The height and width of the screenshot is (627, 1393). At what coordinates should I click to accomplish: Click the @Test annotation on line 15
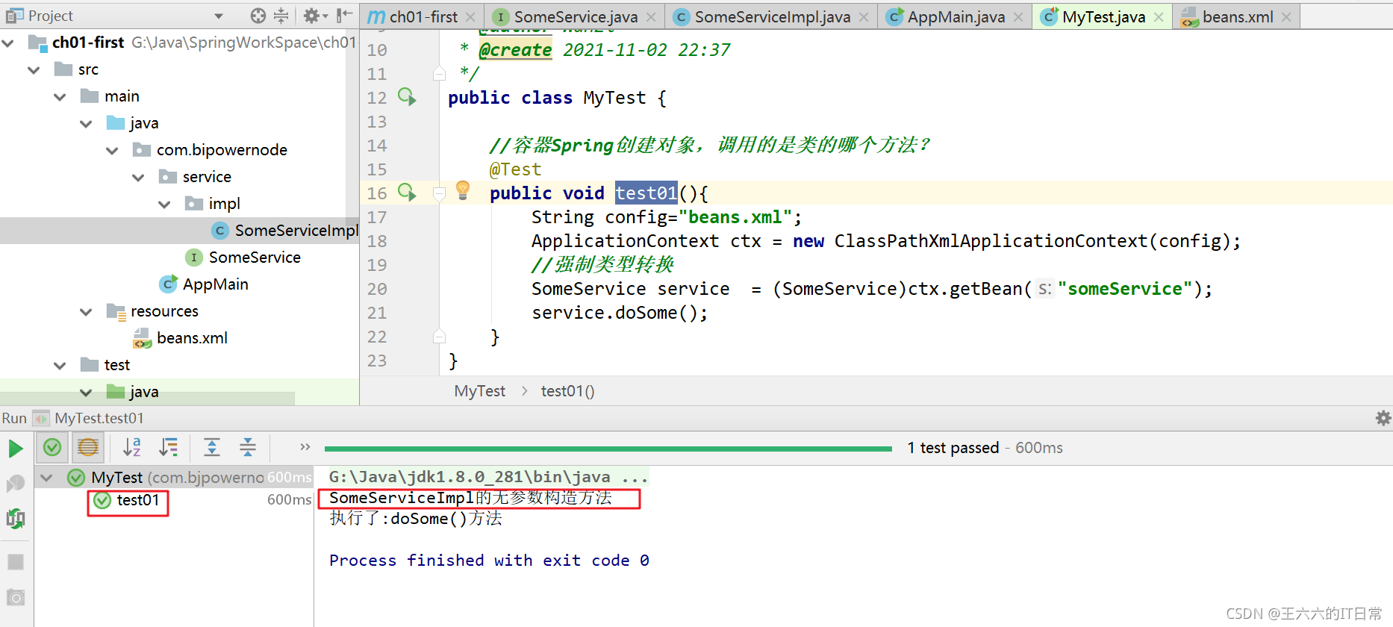[515, 169]
